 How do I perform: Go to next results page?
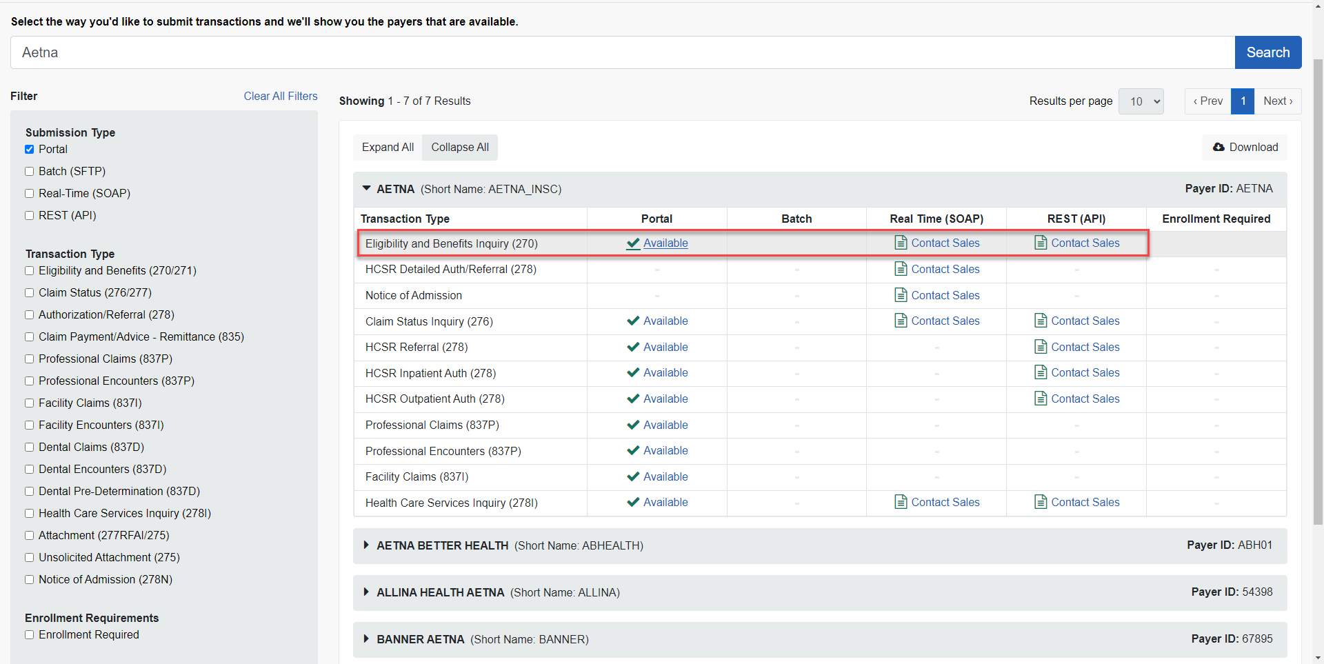pos(1278,101)
